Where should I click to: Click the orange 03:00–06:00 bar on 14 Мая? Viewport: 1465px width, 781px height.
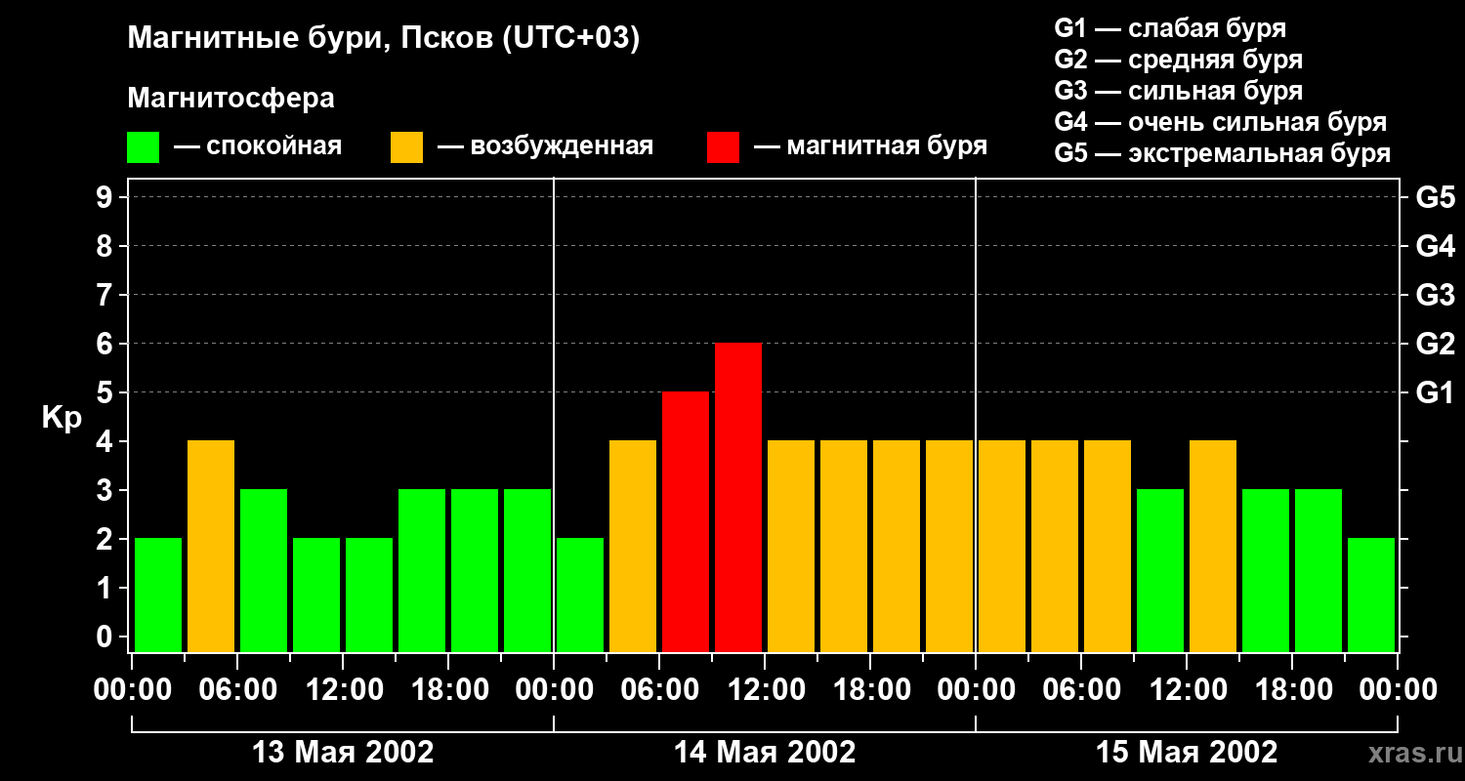tap(633, 546)
